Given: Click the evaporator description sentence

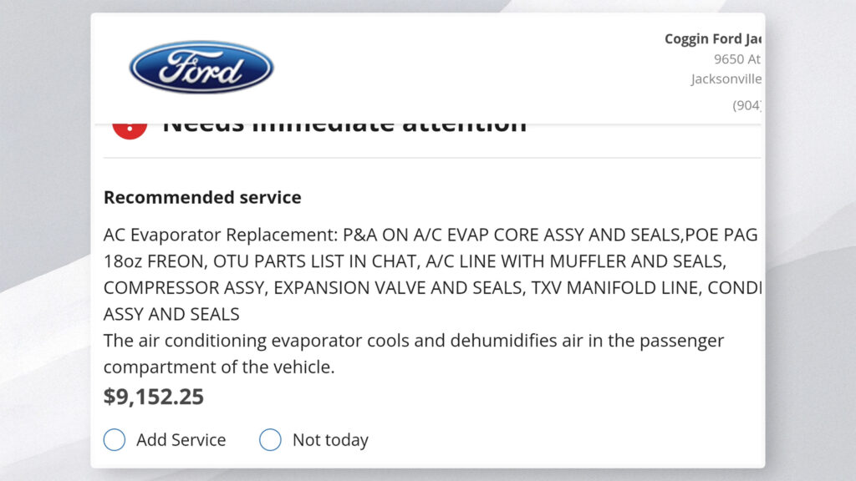Looking at the screenshot, I should (x=414, y=341).
